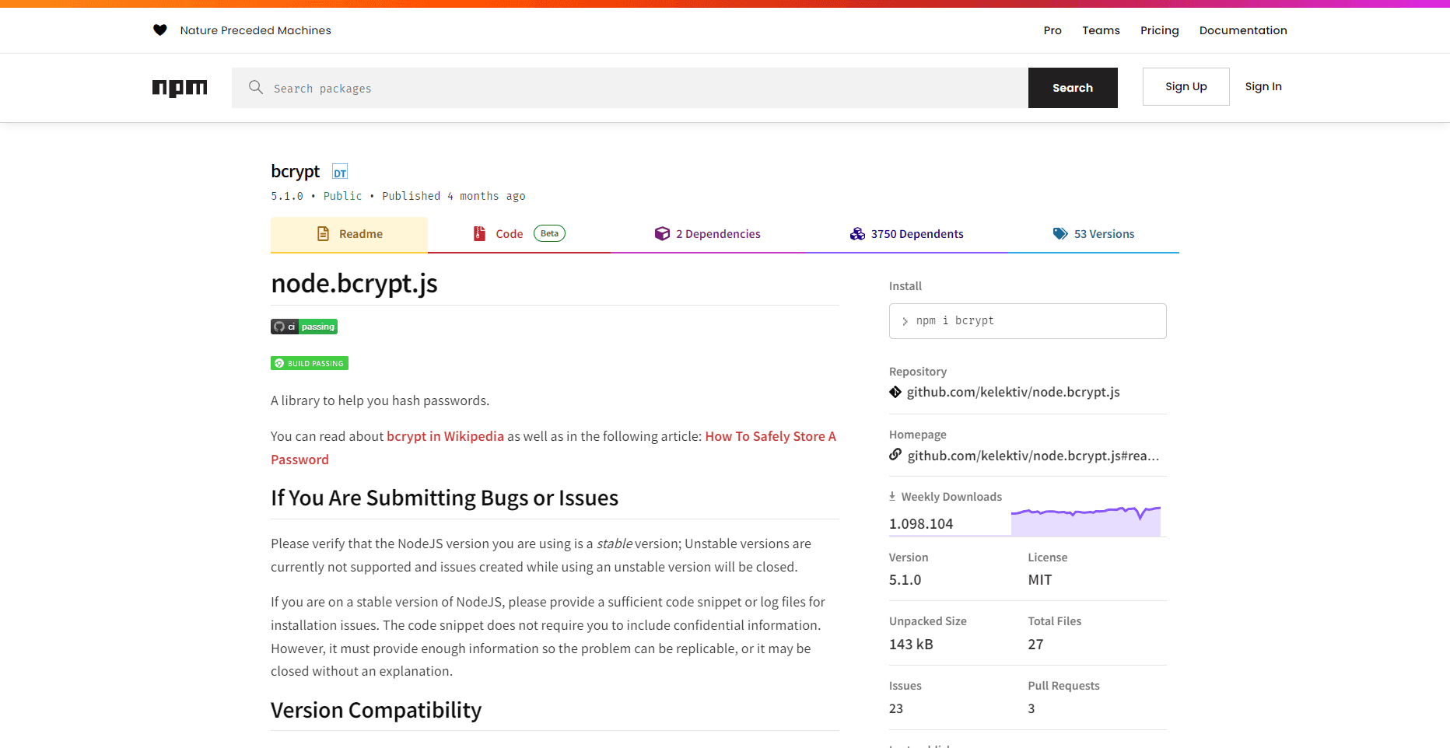Viewport: 1450px width, 748px height.
Task: Click the Readme document icon
Action: click(x=324, y=233)
